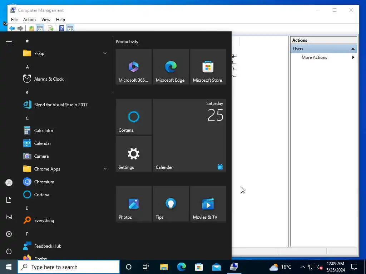Open Task View on taskbar
The height and width of the screenshot is (274, 366).
pyautogui.click(x=146, y=267)
